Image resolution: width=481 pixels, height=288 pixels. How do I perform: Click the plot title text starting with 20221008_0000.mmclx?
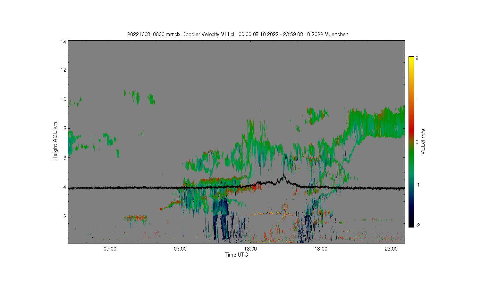pyautogui.click(x=238, y=34)
